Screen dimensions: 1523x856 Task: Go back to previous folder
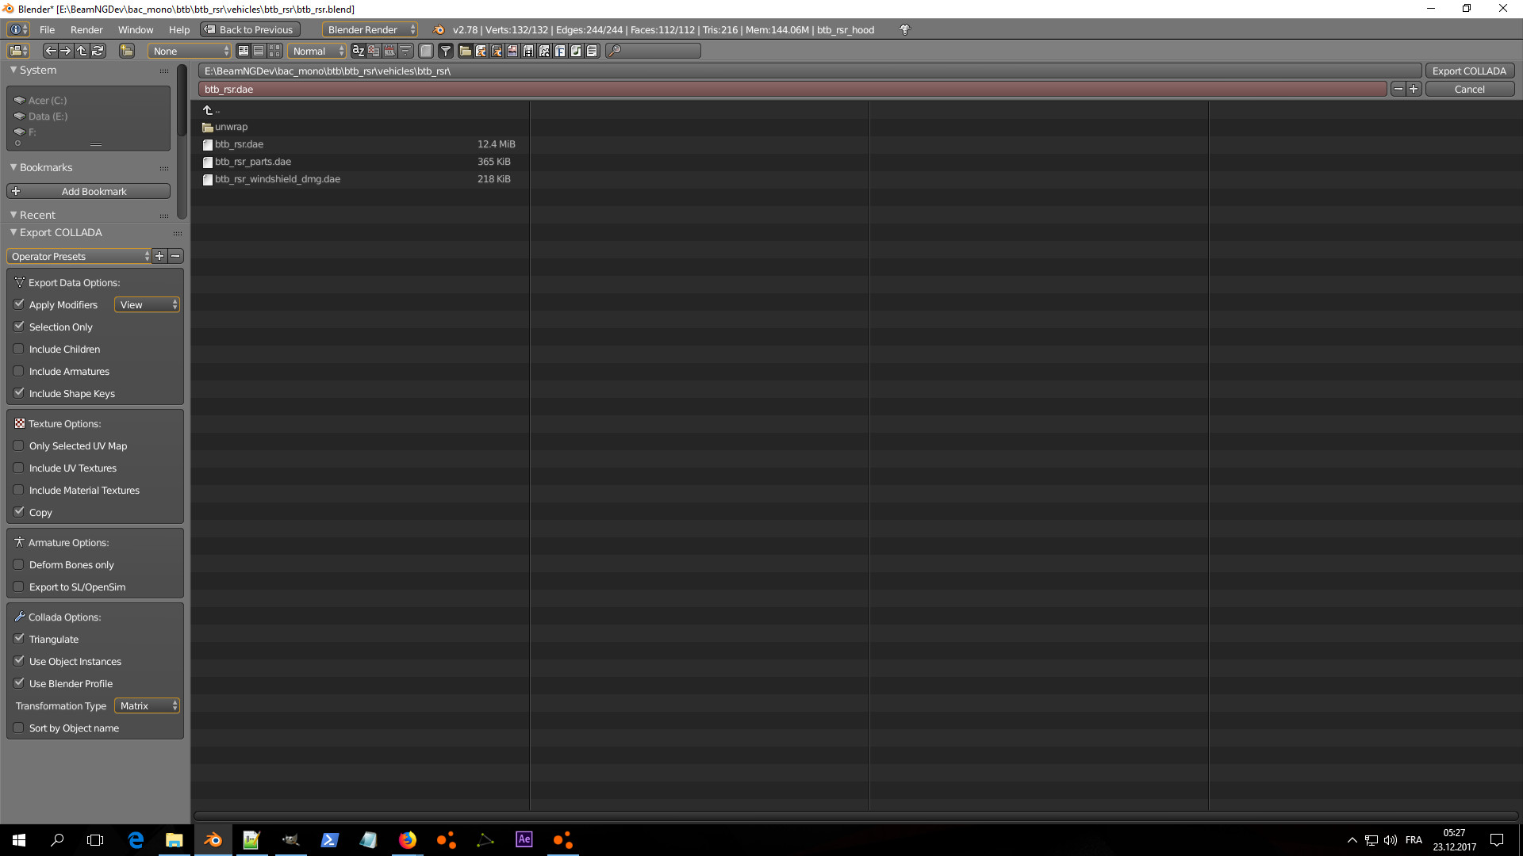click(51, 51)
